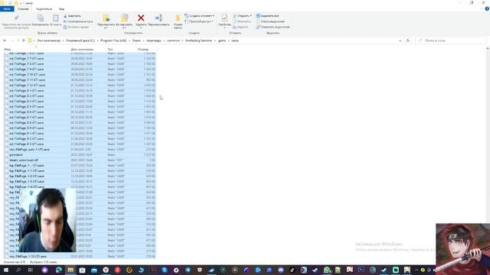Navigate to steamapps in the breadcrumb

click(x=154, y=40)
